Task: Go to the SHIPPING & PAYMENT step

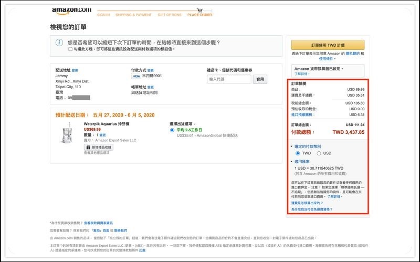Action: [133, 15]
